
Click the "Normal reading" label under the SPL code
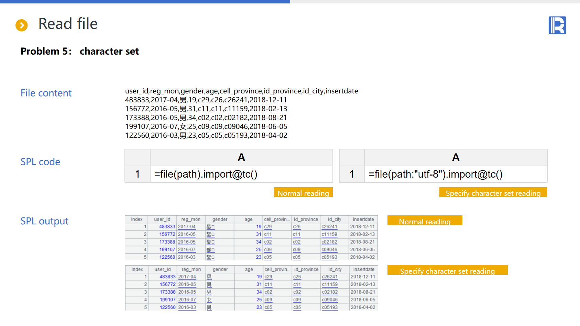[x=303, y=193]
